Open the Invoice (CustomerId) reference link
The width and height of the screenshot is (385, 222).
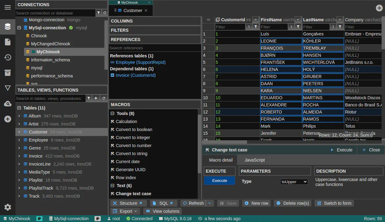[x=136, y=75]
